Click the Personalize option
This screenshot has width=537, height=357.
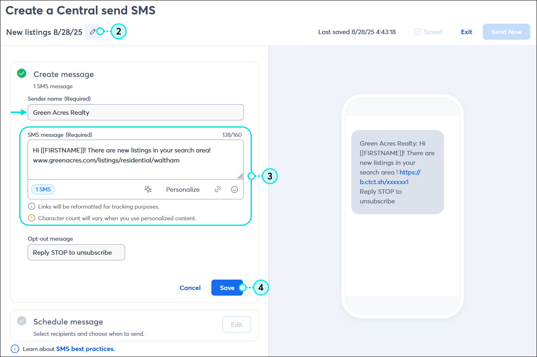[182, 189]
